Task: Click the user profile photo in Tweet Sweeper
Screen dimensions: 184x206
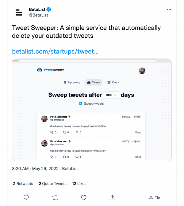Action: [142, 71]
